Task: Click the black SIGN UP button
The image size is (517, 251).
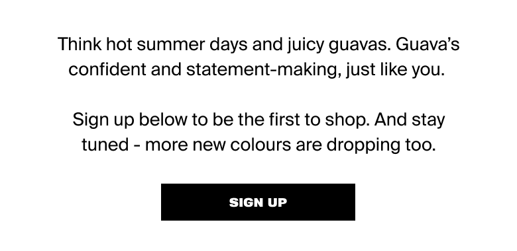Action: point(258,202)
